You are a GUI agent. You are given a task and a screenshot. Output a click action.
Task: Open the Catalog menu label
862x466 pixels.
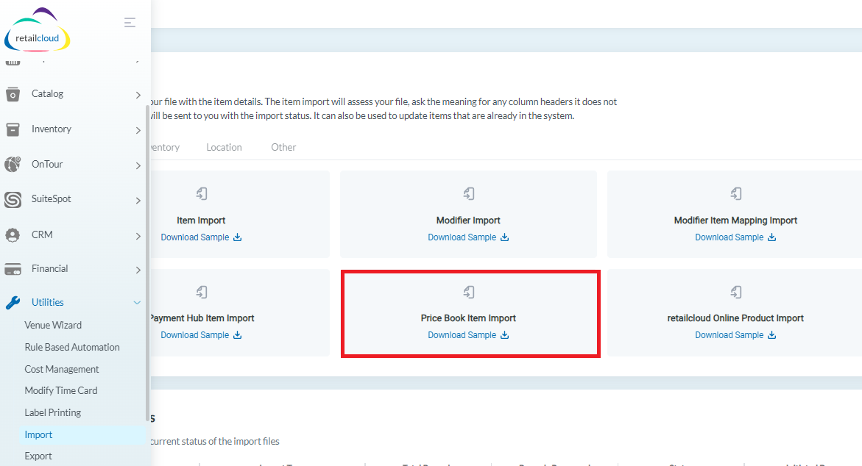47,94
